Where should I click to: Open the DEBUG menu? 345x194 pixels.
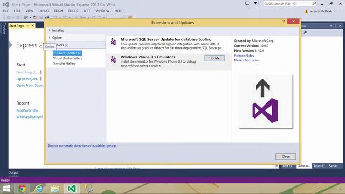pos(43,11)
